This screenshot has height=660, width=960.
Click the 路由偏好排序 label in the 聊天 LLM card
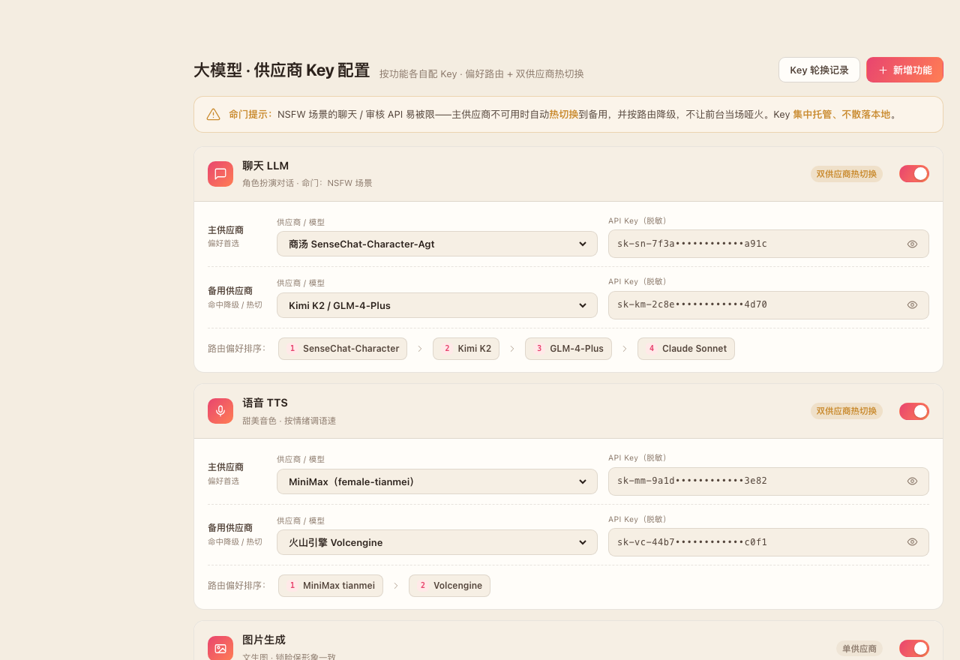pyautogui.click(x=237, y=349)
